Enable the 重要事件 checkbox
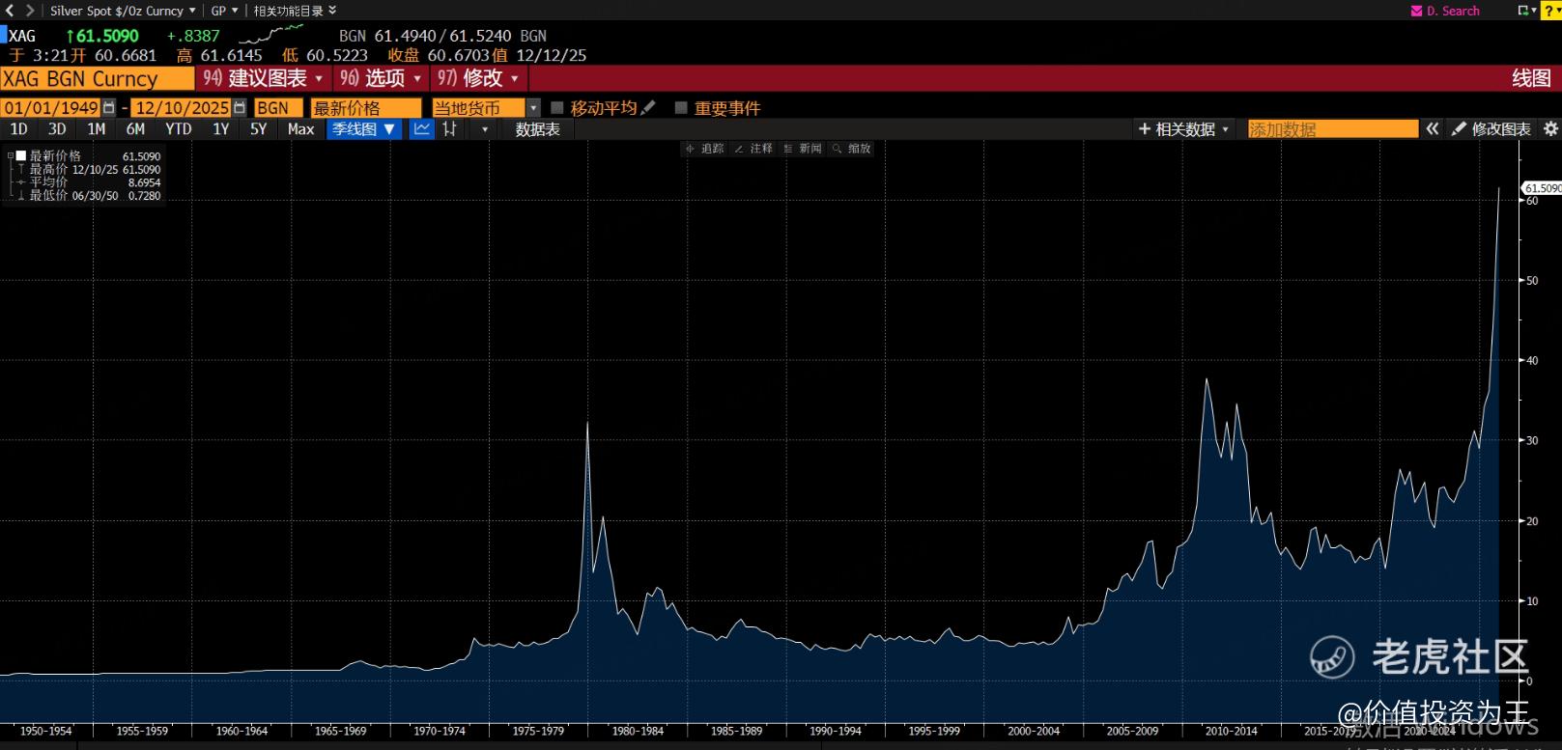 pyautogui.click(x=681, y=108)
